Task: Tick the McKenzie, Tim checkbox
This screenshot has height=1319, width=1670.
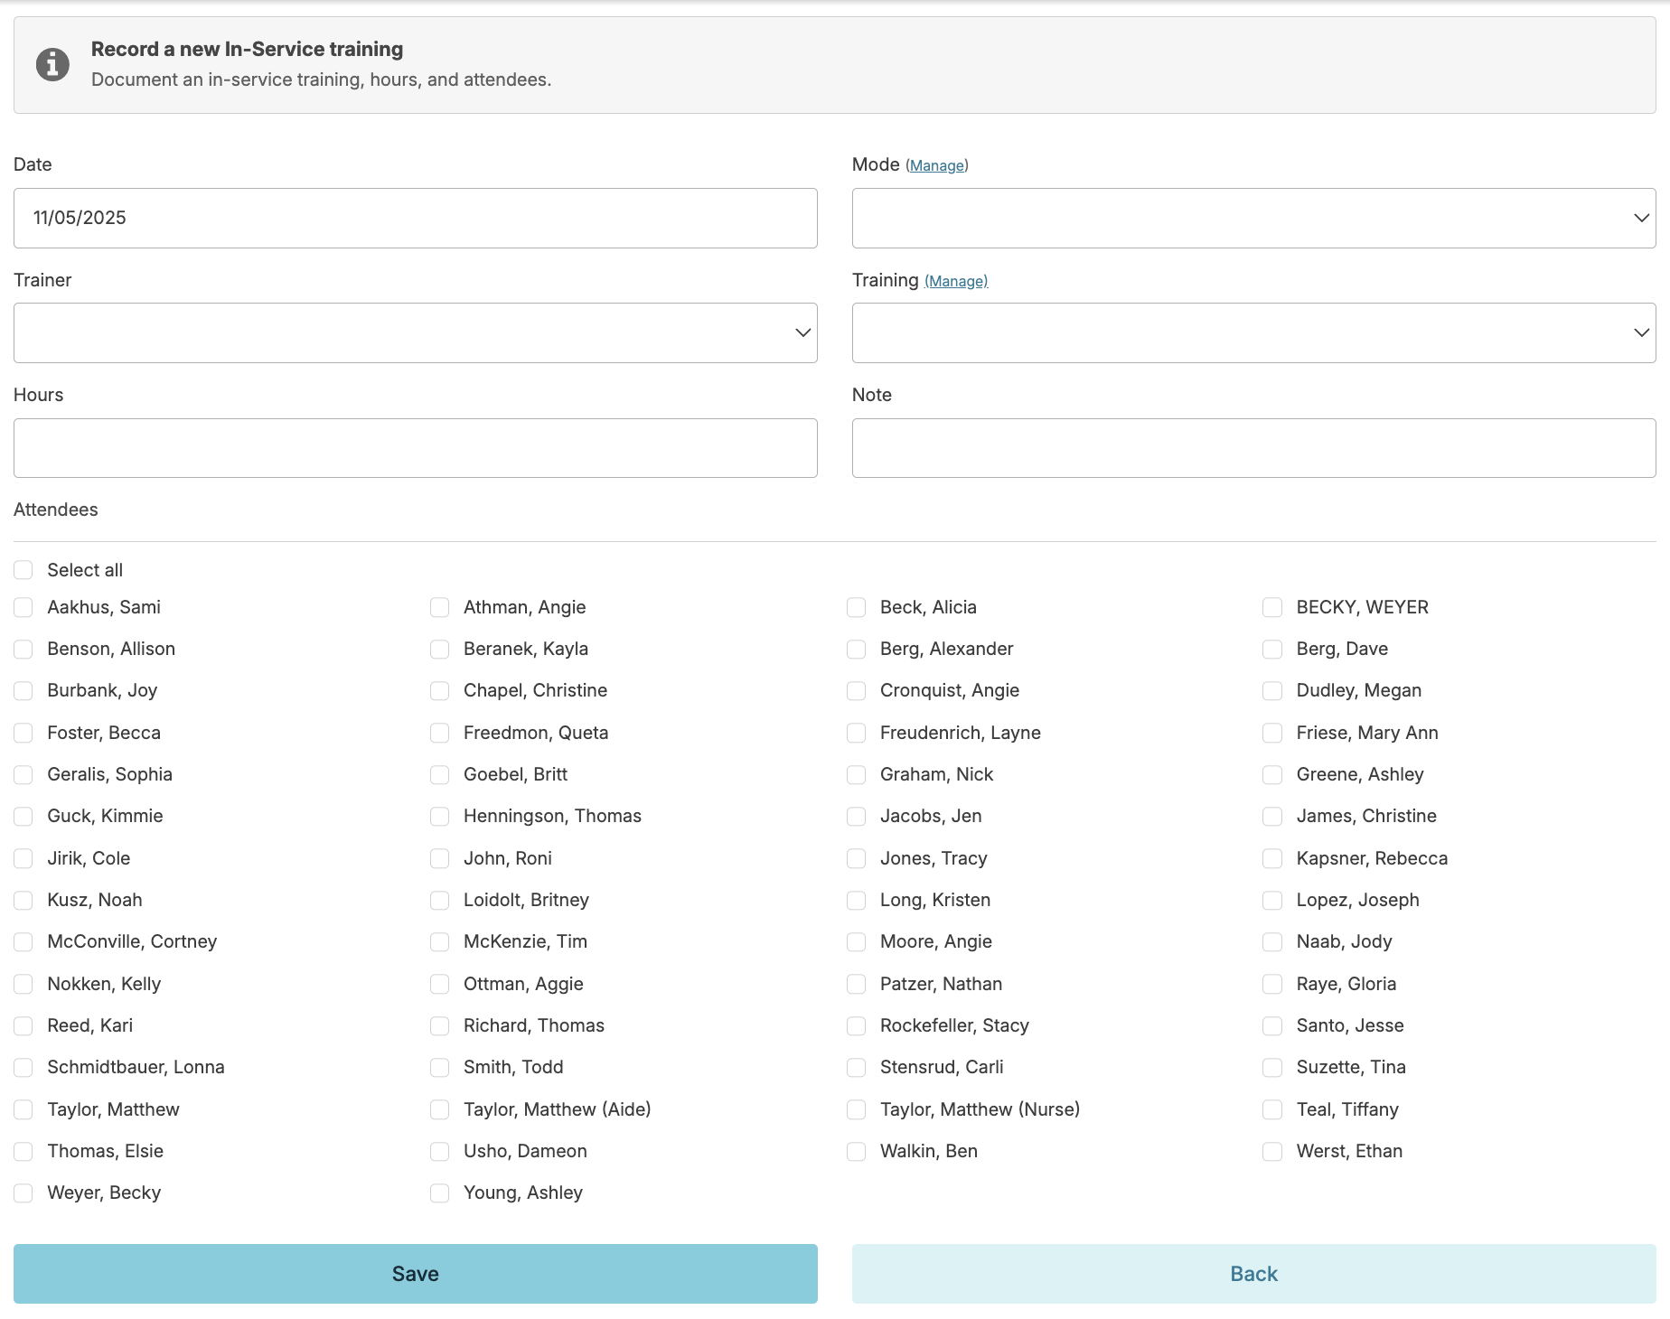Action: point(440,941)
